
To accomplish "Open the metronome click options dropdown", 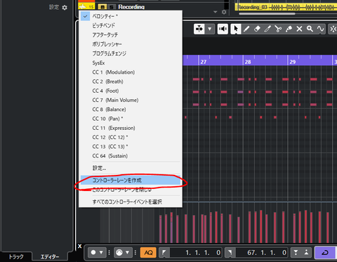I will click(127, 252).
